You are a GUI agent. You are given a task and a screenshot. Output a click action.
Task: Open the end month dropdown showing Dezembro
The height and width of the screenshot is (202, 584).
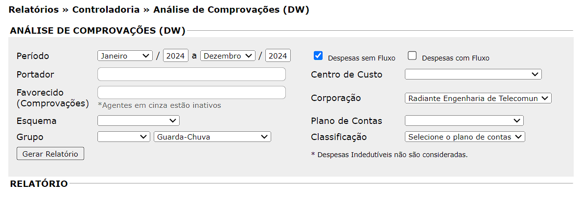(228, 56)
